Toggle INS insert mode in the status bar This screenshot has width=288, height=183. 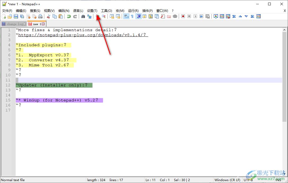coord(278,180)
